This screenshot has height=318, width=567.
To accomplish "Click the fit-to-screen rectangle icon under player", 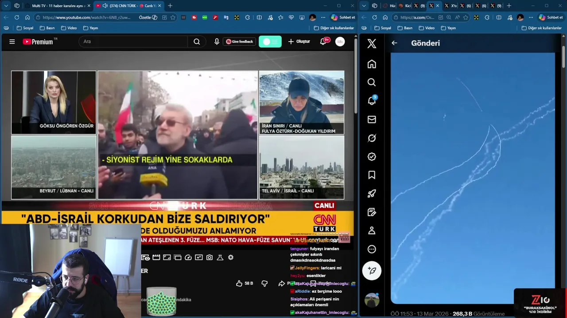I will click(x=167, y=257).
